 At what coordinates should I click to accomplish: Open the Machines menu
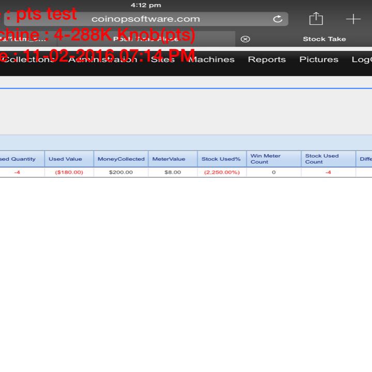(211, 59)
